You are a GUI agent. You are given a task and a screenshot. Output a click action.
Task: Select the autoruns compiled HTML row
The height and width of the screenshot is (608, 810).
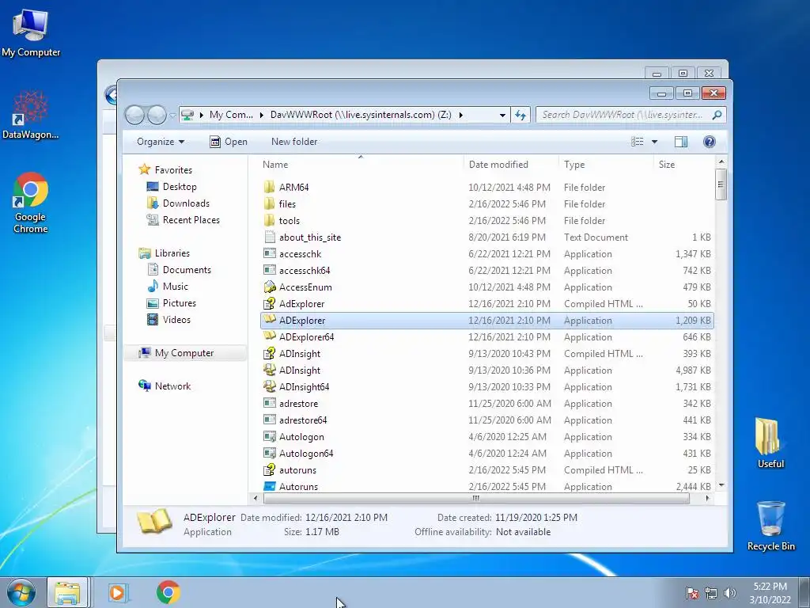(x=486, y=470)
